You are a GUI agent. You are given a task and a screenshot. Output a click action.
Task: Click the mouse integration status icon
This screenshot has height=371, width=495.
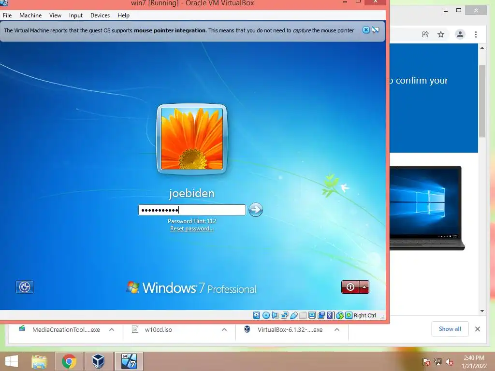tap(340, 315)
